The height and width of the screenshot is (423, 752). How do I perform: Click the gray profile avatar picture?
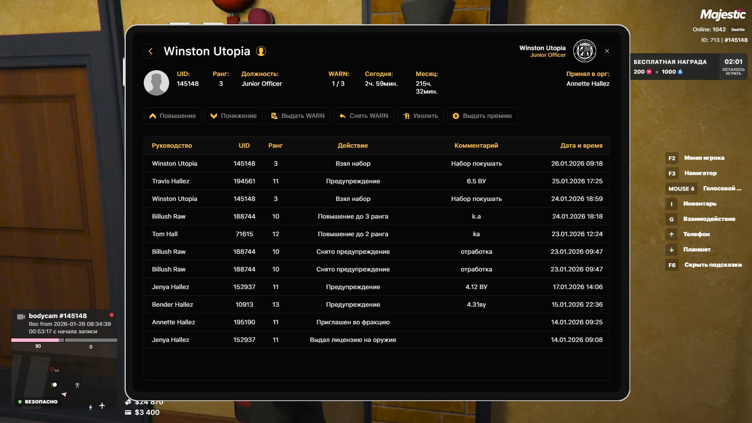[x=156, y=83]
